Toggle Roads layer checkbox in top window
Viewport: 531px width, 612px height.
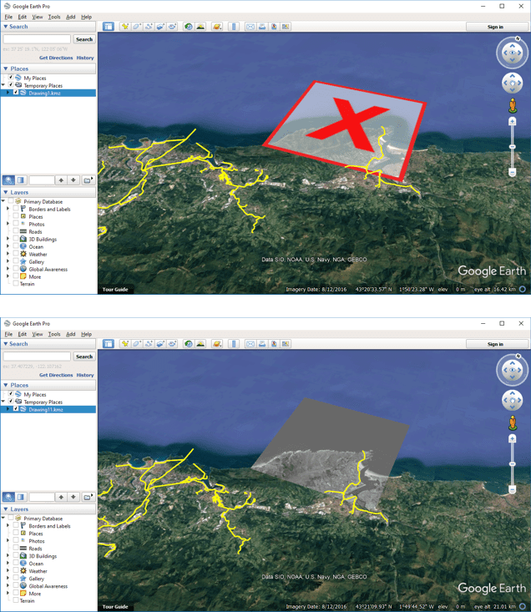click(x=16, y=232)
